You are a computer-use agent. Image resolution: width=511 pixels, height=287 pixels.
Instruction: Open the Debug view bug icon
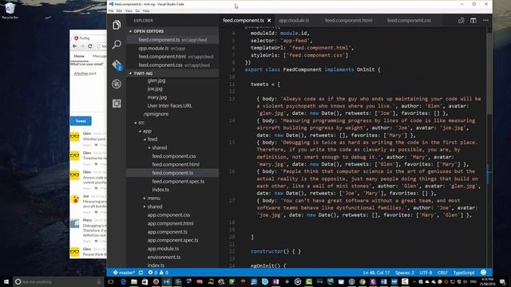117,84
